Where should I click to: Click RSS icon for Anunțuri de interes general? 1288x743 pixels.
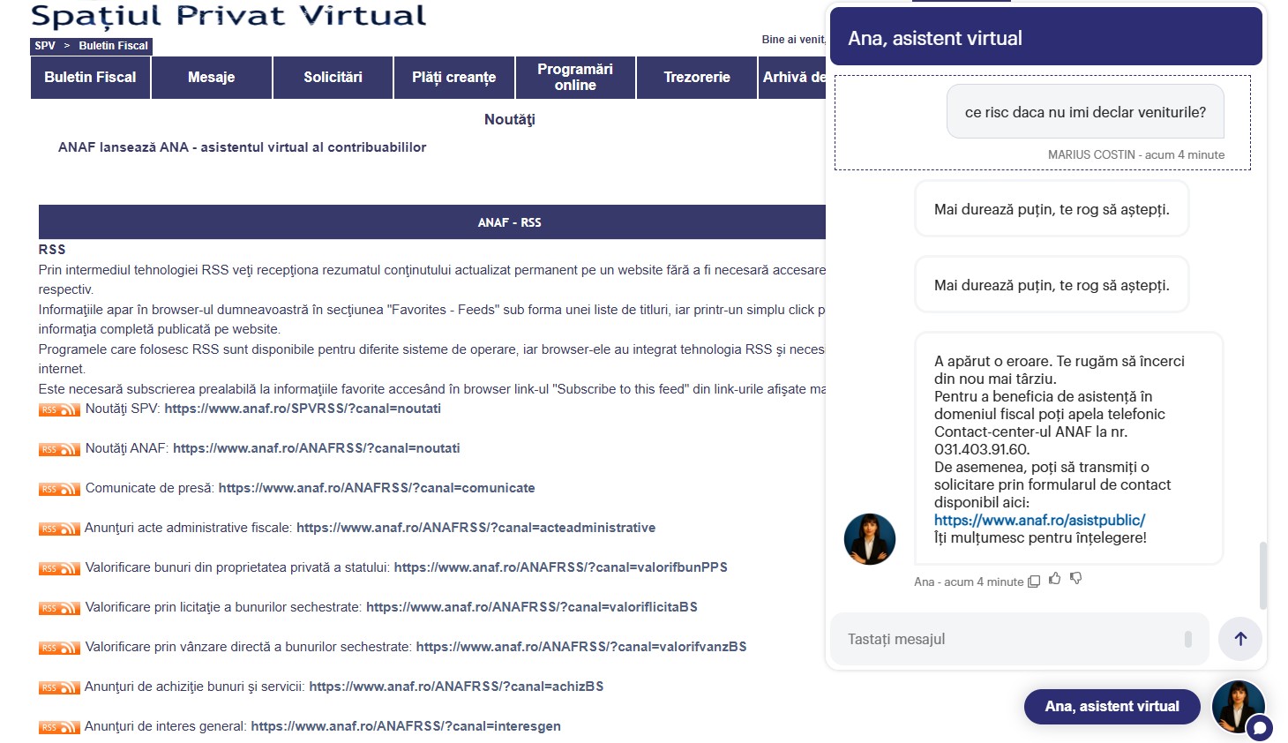tap(59, 727)
